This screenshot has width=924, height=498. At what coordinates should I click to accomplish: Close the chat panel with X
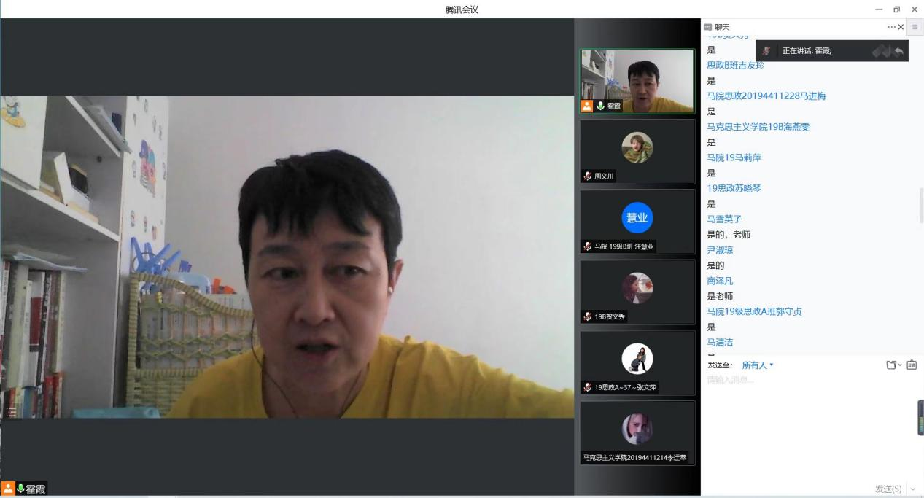(901, 27)
